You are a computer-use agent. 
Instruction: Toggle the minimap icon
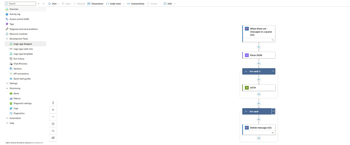tap(53, 138)
